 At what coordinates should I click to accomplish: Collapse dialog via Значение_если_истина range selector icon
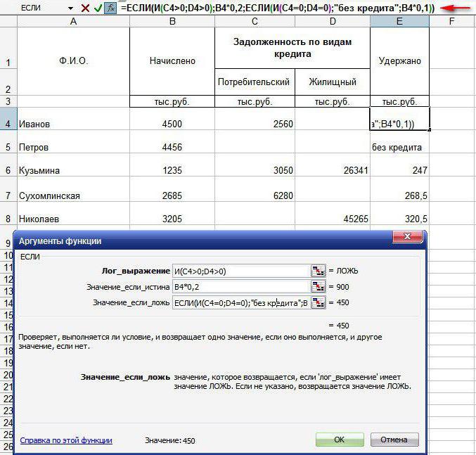(x=318, y=286)
